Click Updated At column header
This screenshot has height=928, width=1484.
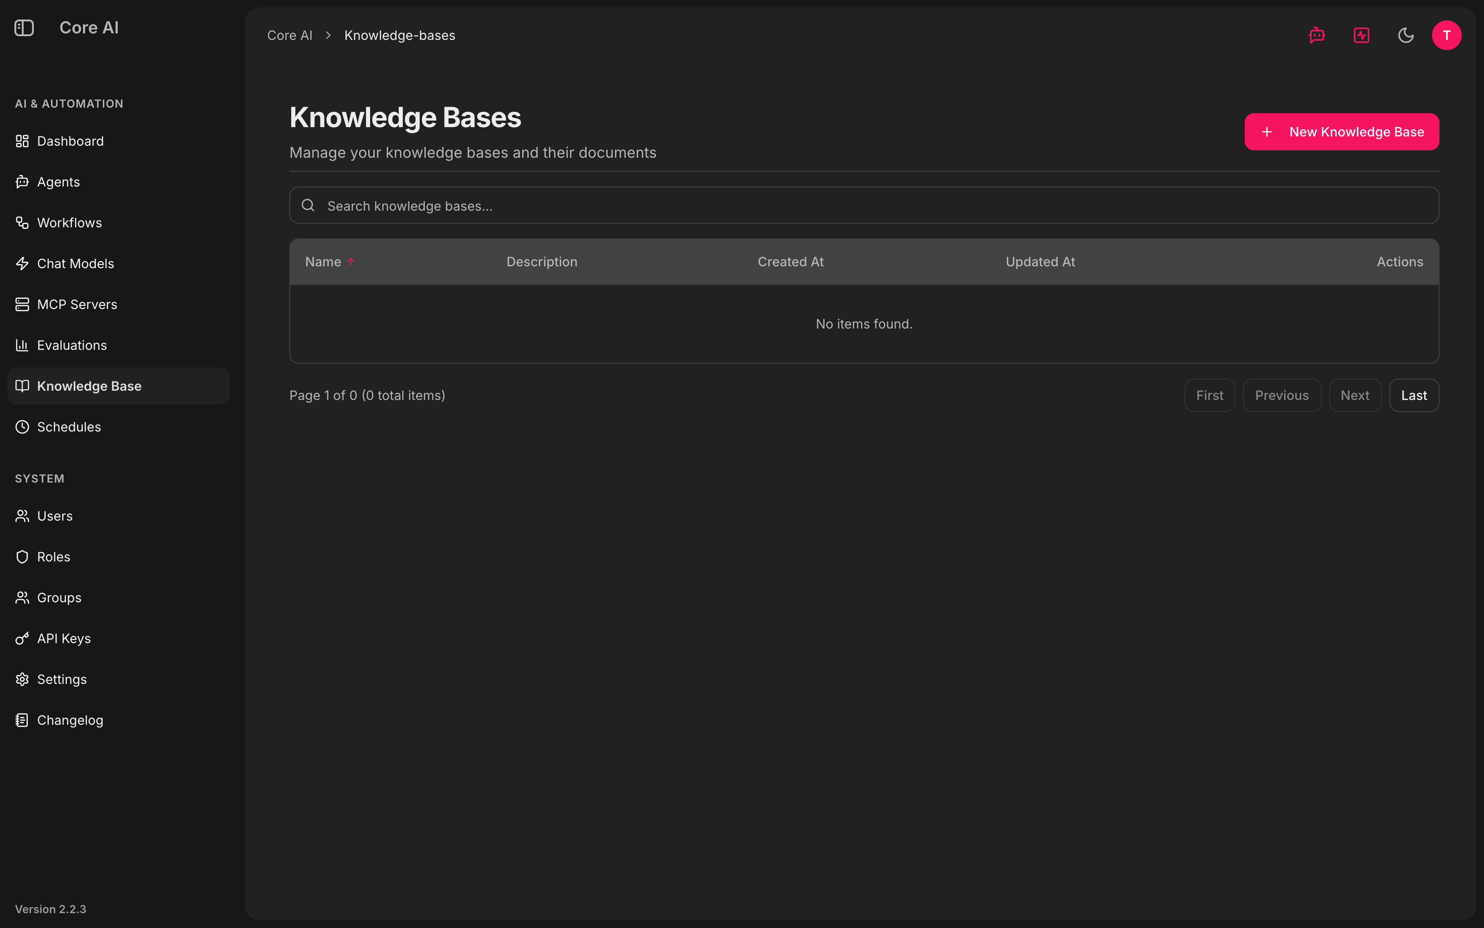click(x=1040, y=261)
